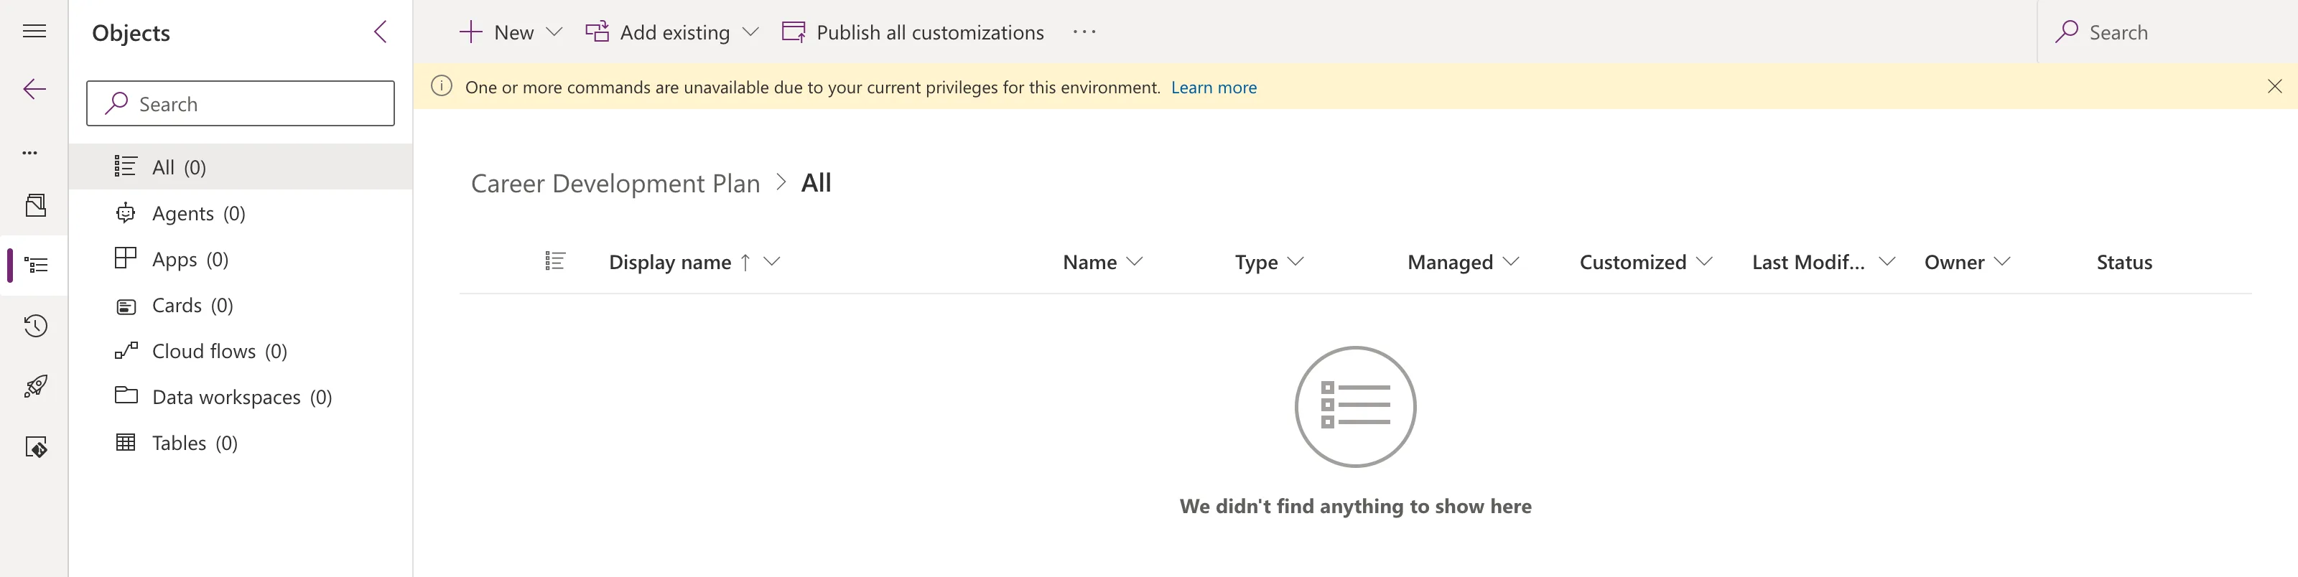This screenshot has height=577, width=2298.
Task: Open the hamburger navigation menu
Action: pos(34,32)
